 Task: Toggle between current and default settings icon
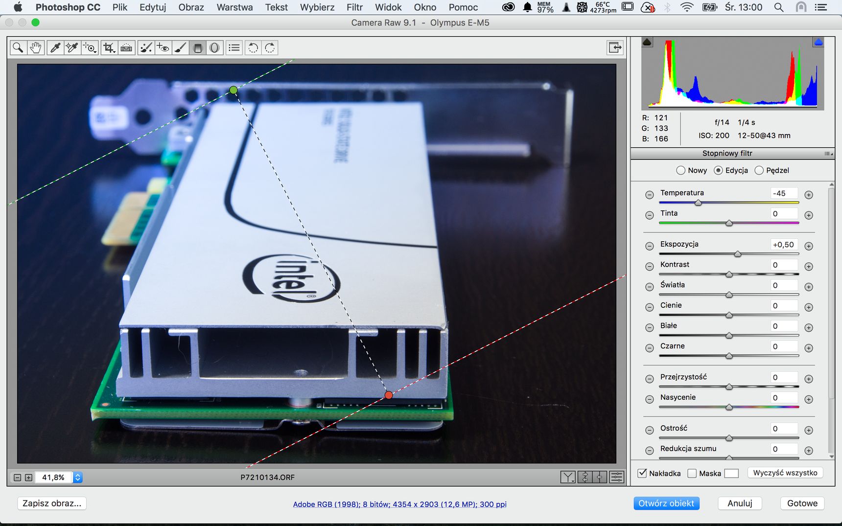(x=617, y=477)
